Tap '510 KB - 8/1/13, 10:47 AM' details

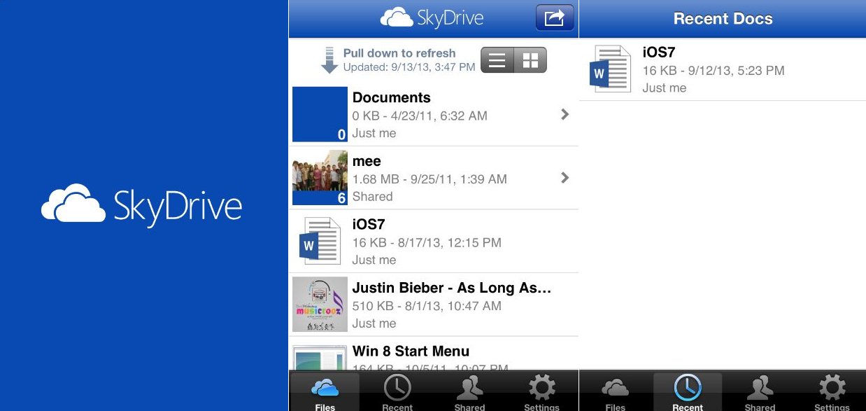click(x=427, y=306)
